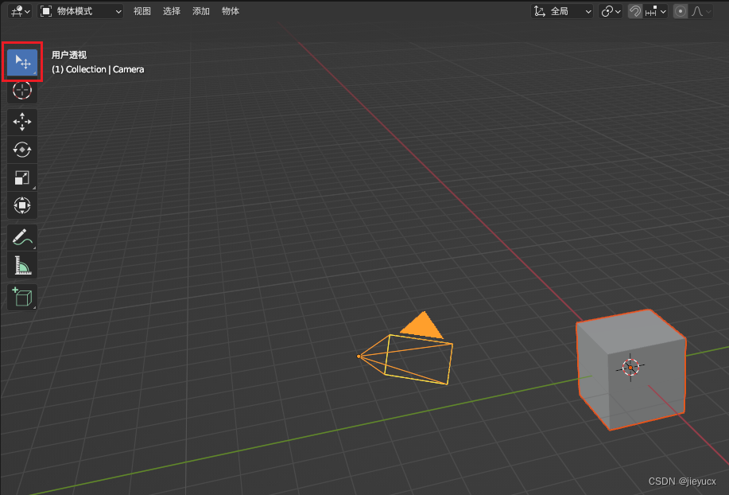Open the 物体 menu
Screen dimensions: 729x495
(230, 11)
